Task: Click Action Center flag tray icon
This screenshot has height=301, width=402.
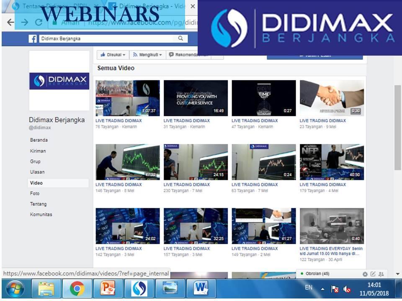Action: pos(335,289)
